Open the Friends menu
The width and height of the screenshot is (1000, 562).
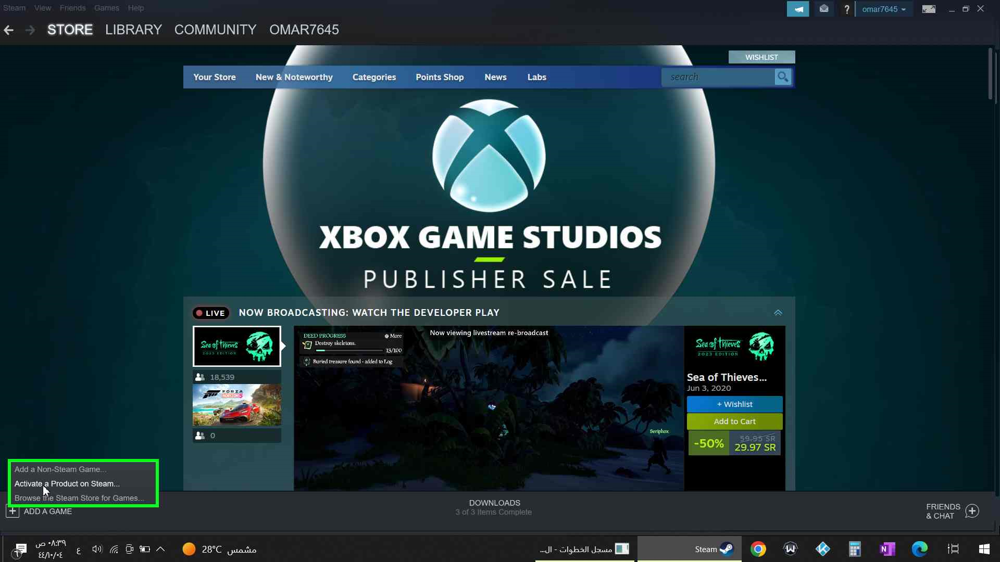(x=72, y=8)
